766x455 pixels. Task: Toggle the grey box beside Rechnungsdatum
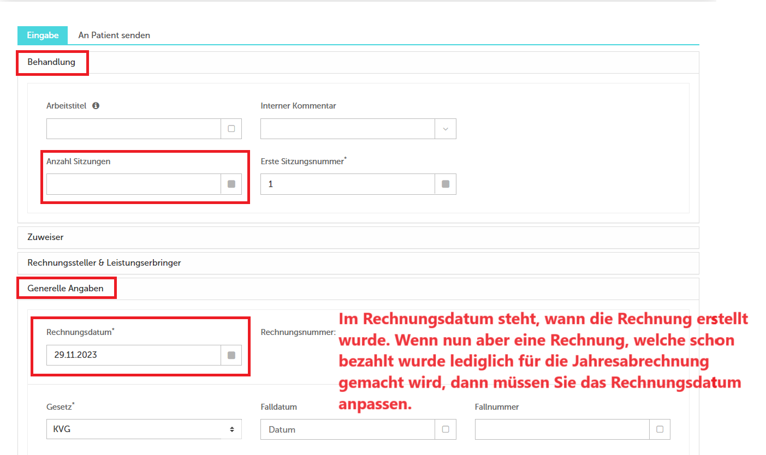(x=231, y=355)
